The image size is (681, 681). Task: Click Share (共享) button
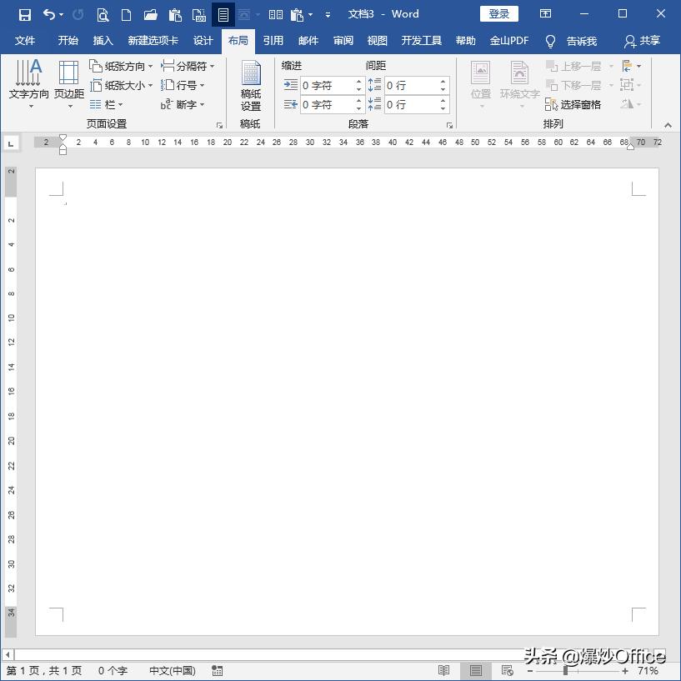click(x=643, y=41)
